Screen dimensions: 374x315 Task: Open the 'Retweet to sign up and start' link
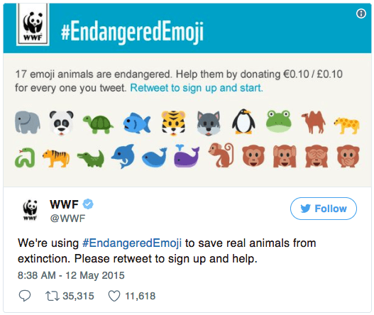coord(197,88)
